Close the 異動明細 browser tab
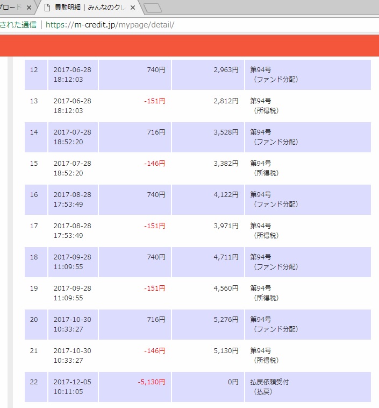Screen dimensions: 379x408 [133, 8]
